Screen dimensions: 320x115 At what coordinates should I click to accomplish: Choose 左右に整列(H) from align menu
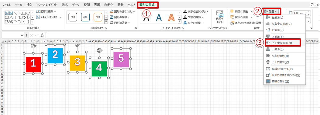(284, 56)
